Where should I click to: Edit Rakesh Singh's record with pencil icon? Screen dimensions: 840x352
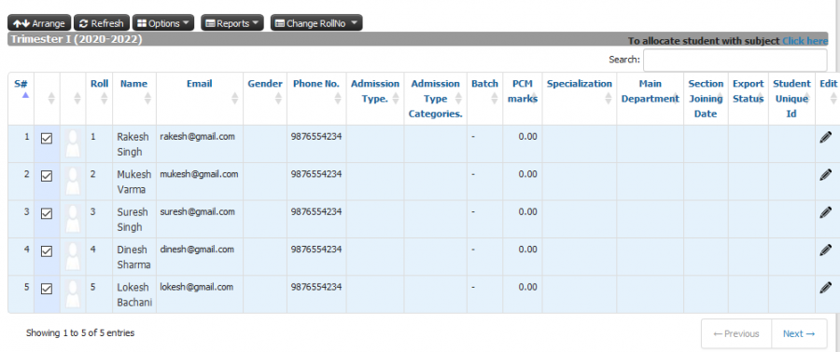826,137
